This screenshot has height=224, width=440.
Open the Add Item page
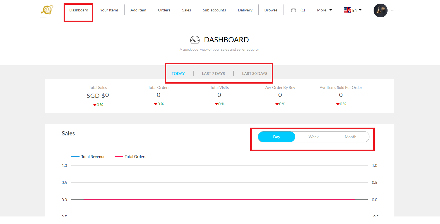tap(138, 10)
